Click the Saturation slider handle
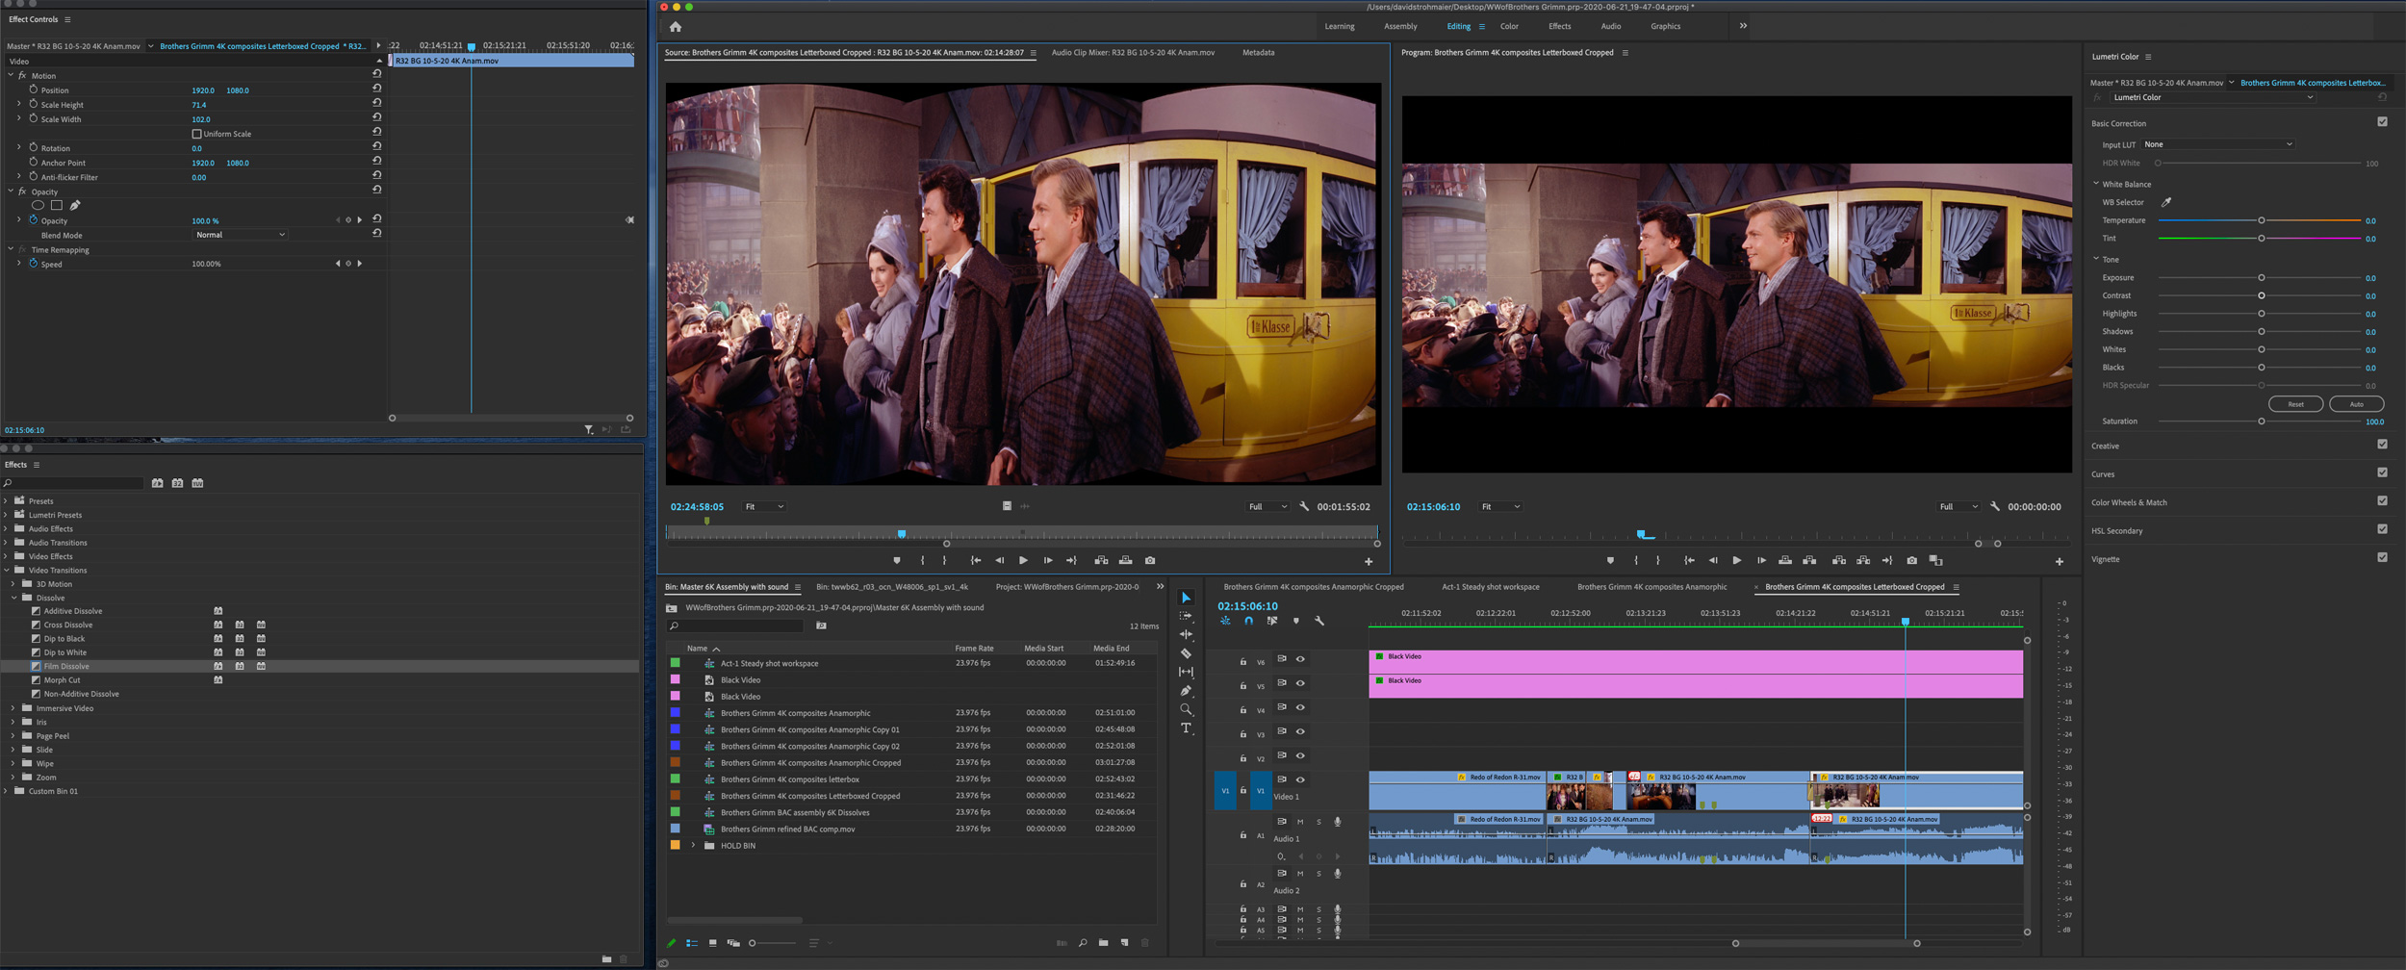Image resolution: width=2406 pixels, height=970 pixels. tap(2261, 421)
